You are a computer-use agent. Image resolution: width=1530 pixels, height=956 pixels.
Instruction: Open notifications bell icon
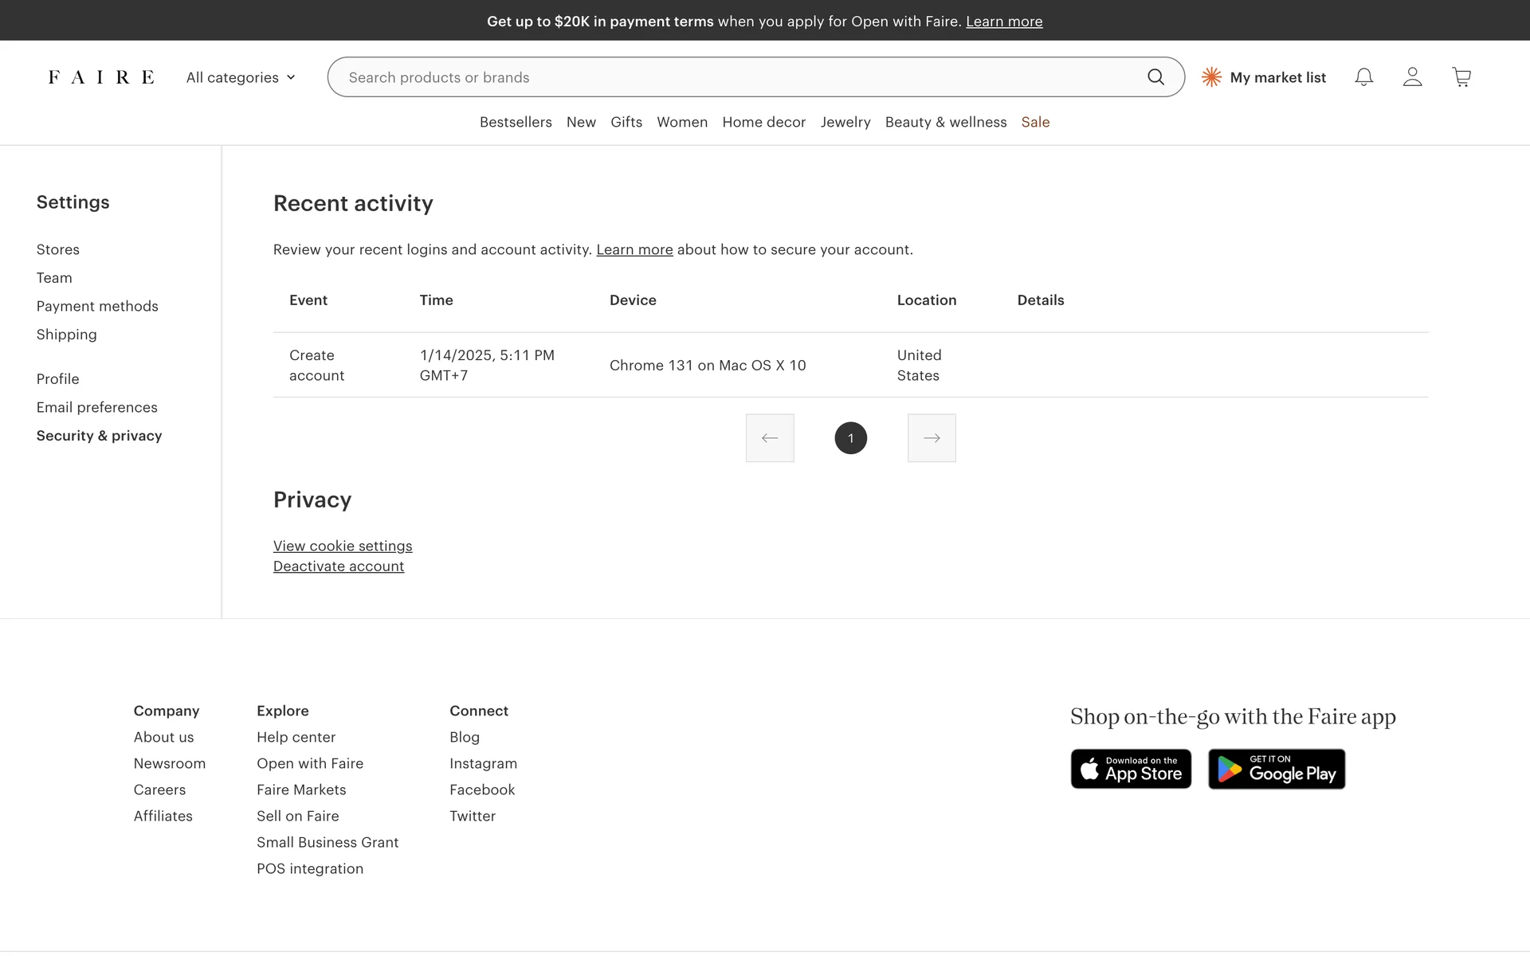click(x=1363, y=77)
